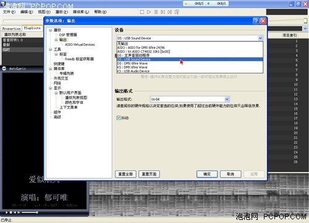Open the 媒体库 menu in the menu bar
This screenshot has height=223, width=309.
click(x=81, y=12)
